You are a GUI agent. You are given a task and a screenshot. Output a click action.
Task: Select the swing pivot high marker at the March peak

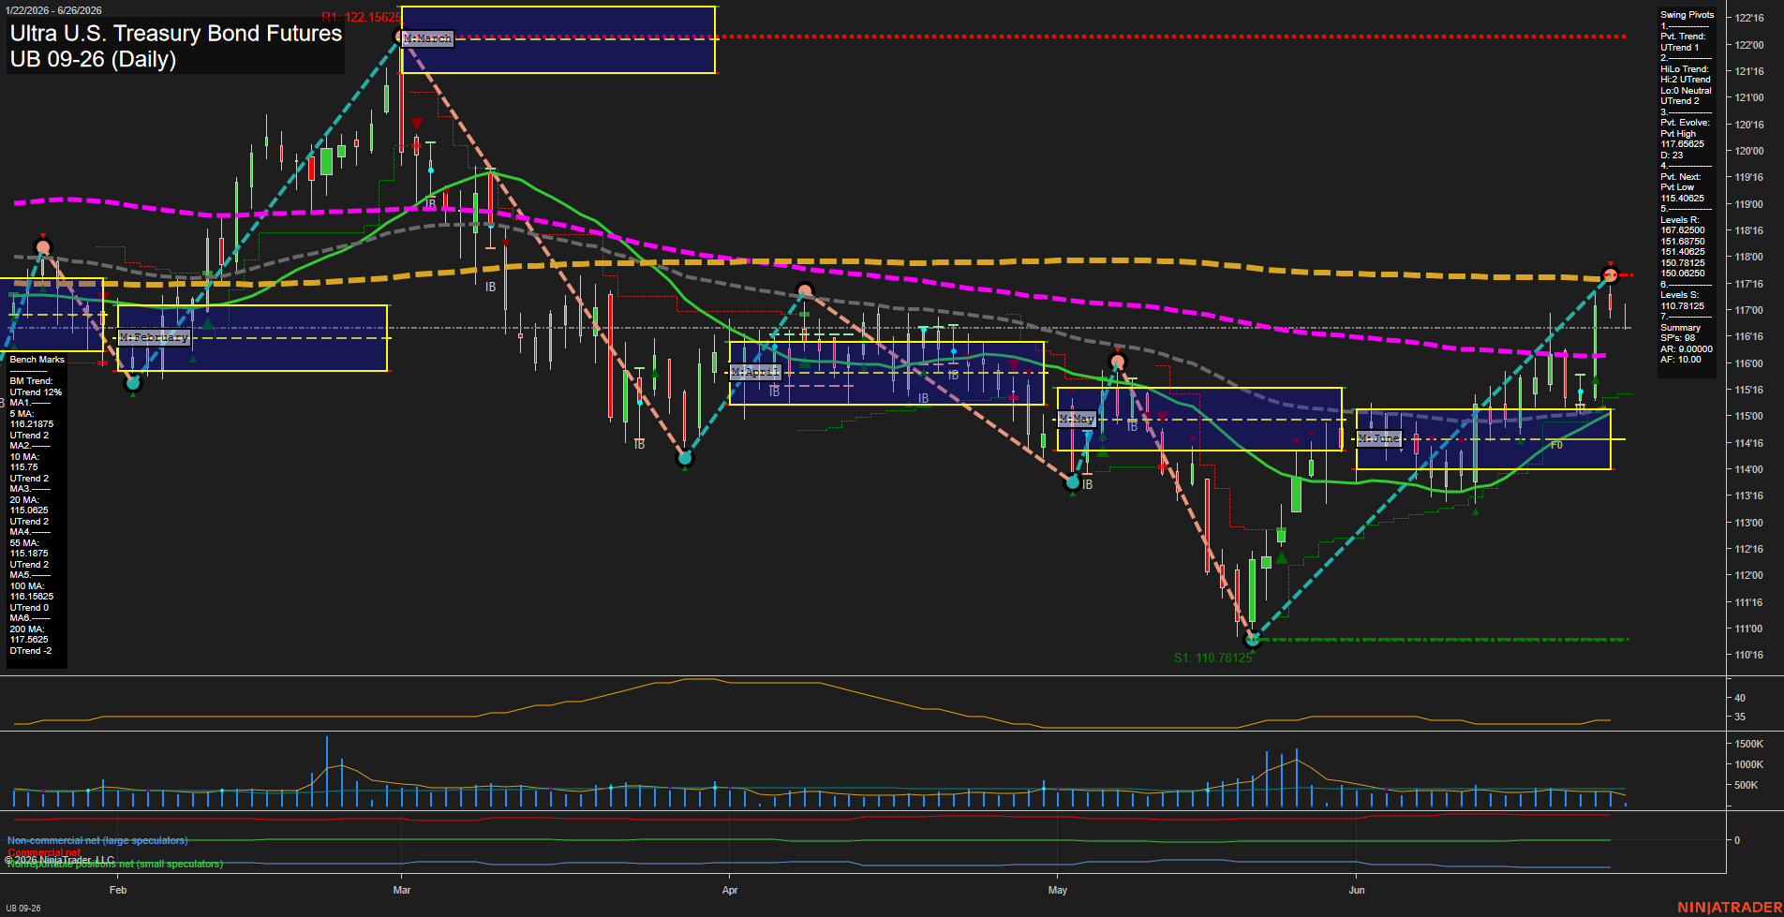401,37
